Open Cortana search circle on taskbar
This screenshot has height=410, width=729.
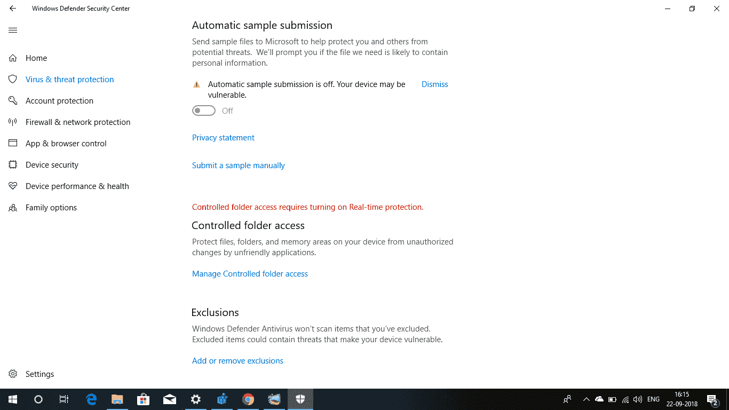pyautogui.click(x=38, y=399)
